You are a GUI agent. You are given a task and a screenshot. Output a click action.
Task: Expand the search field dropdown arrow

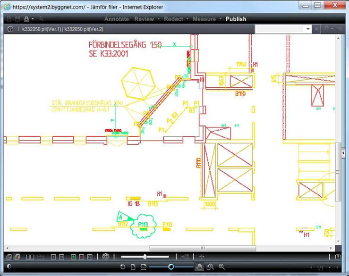click(x=308, y=29)
